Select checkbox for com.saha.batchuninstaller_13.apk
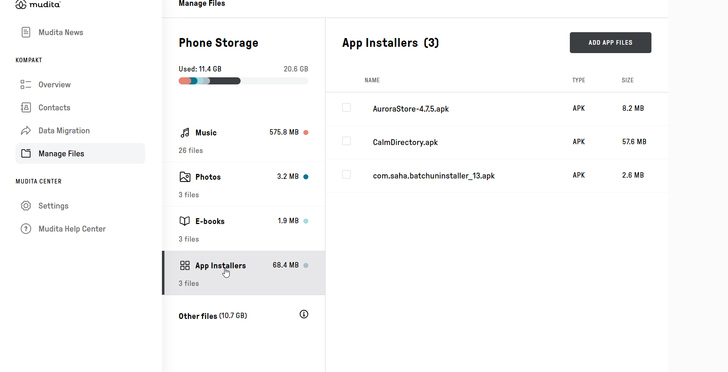 click(x=346, y=174)
